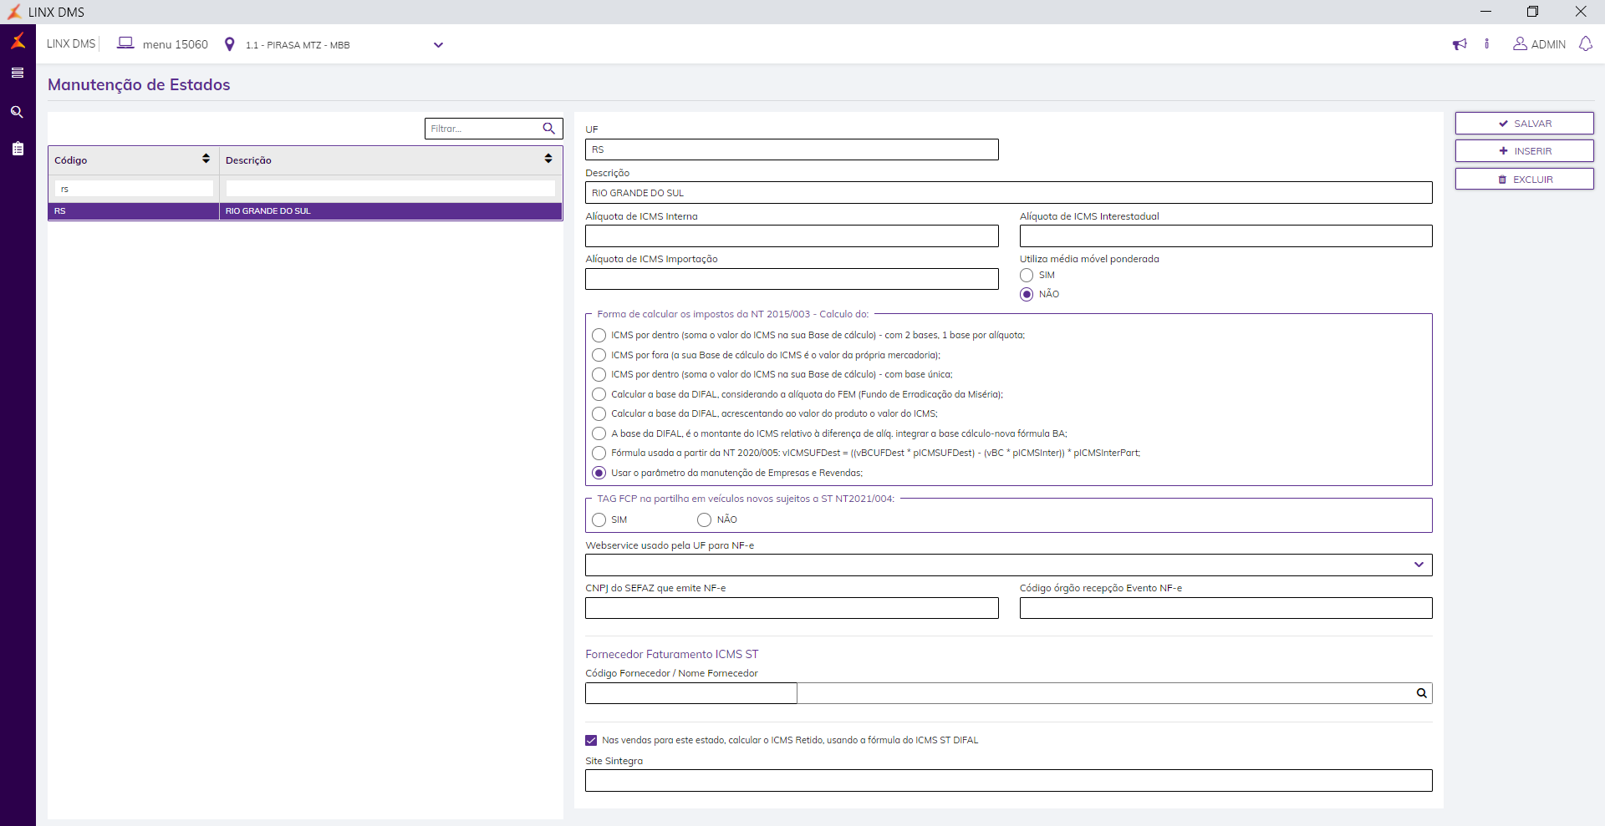
Task: Click the SALVAR button
Action: pyautogui.click(x=1524, y=124)
